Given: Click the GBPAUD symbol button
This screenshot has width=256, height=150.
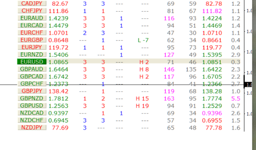Looking at the screenshot, I should coord(32,69).
